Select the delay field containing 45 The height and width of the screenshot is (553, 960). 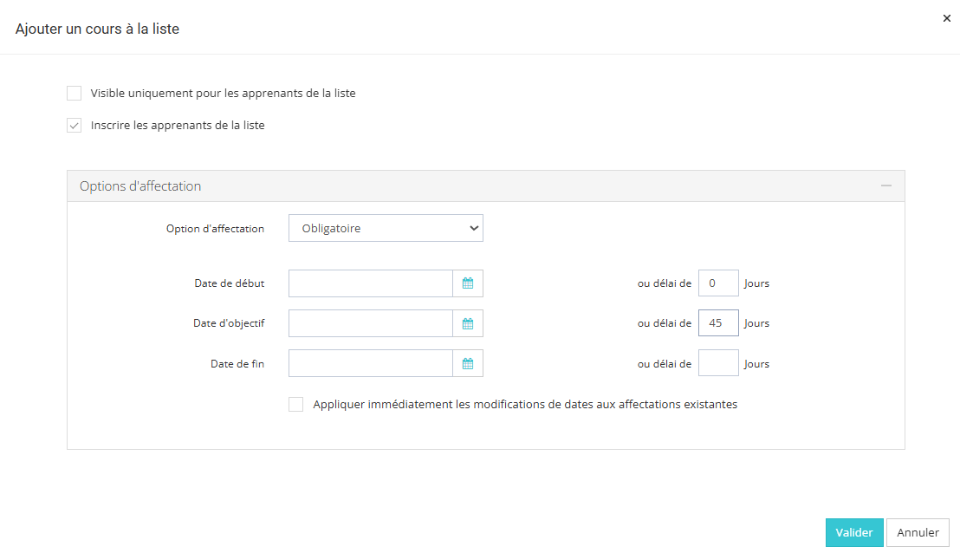(x=718, y=323)
